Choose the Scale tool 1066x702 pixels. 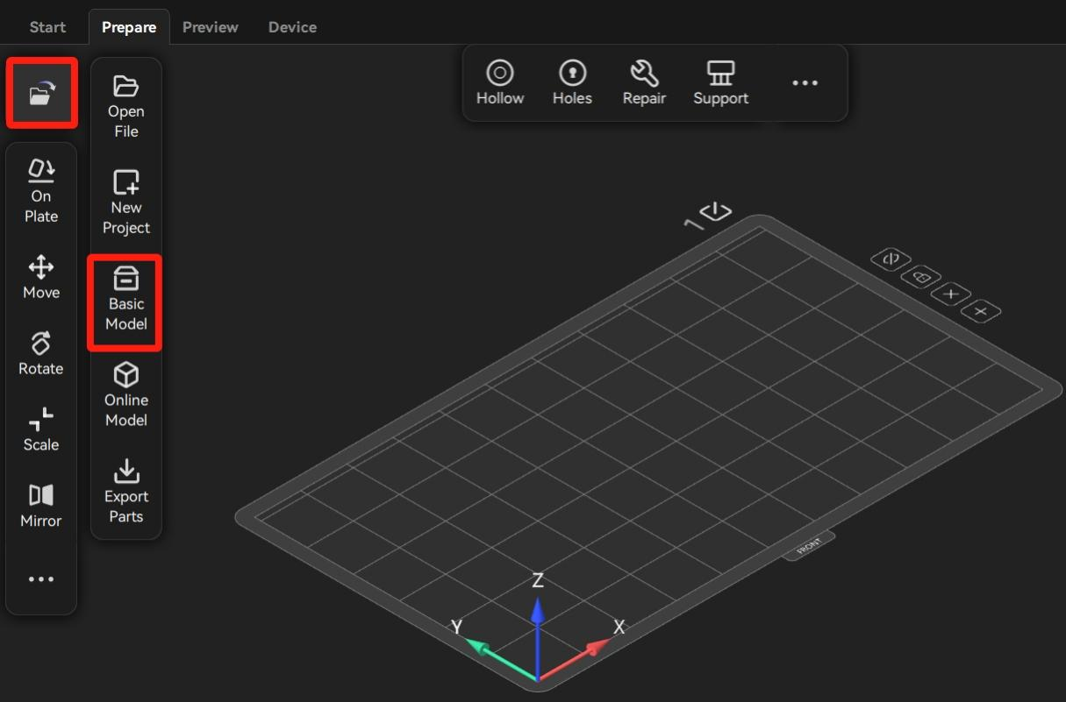(41, 429)
